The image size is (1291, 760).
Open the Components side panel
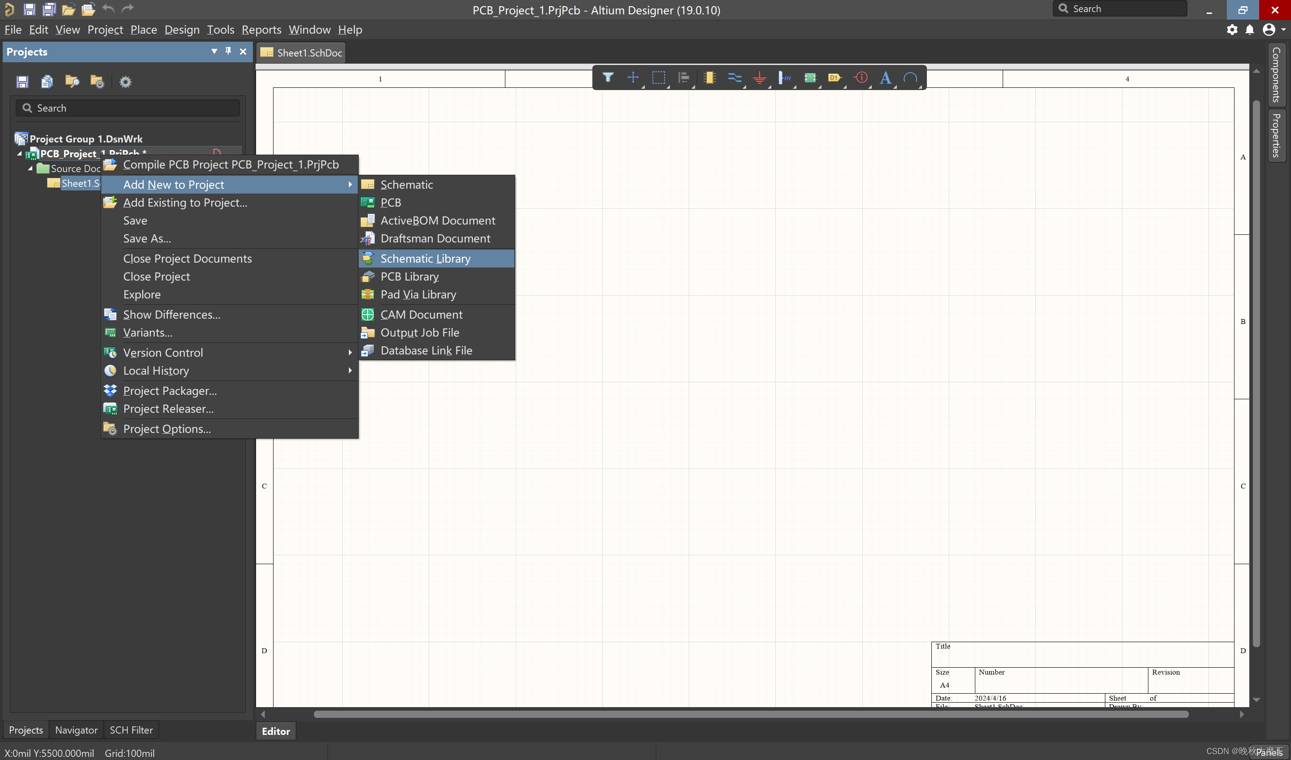pyautogui.click(x=1276, y=75)
